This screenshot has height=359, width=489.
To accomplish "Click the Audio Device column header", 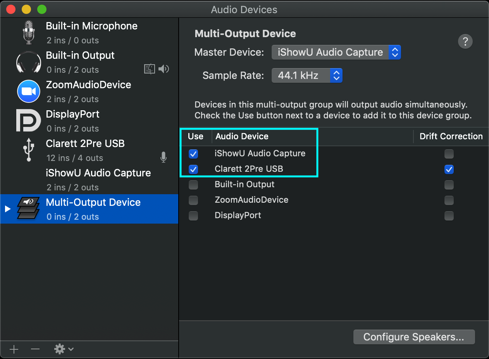I will (242, 136).
